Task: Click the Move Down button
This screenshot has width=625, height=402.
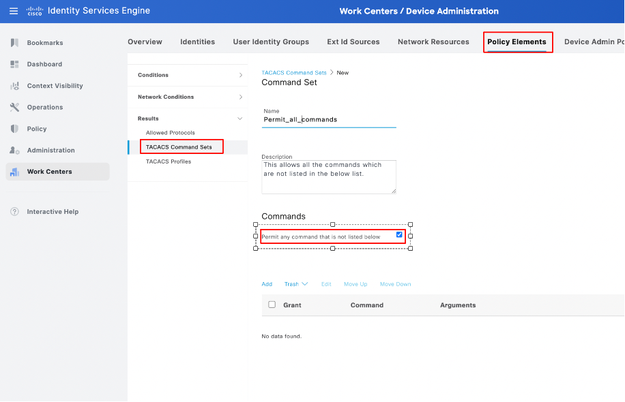Action: [396, 284]
